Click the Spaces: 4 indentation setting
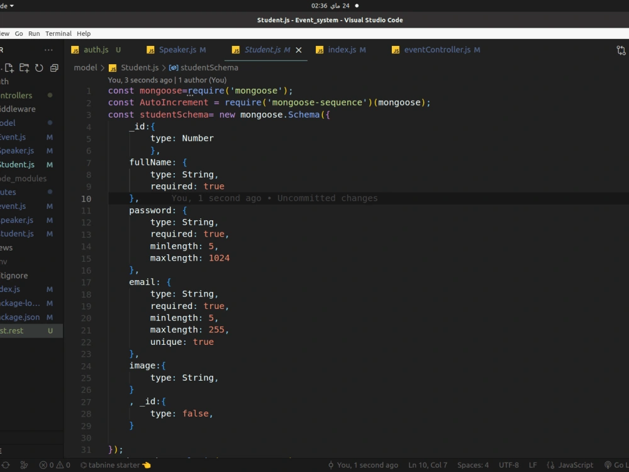 pyautogui.click(x=473, y=465)
